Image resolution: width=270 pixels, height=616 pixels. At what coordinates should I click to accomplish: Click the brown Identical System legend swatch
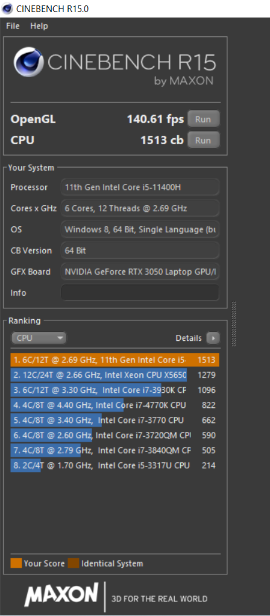point(74,564)
